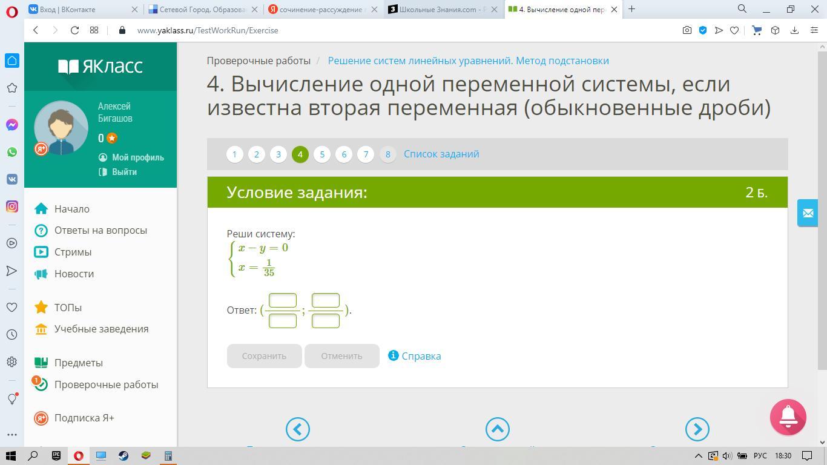Viewport: 827px width, 465px height.
Task: Select exercise number 1
Action: 235,154
